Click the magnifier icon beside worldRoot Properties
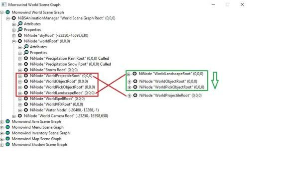The image size is (305, 188). click(26, 52)
